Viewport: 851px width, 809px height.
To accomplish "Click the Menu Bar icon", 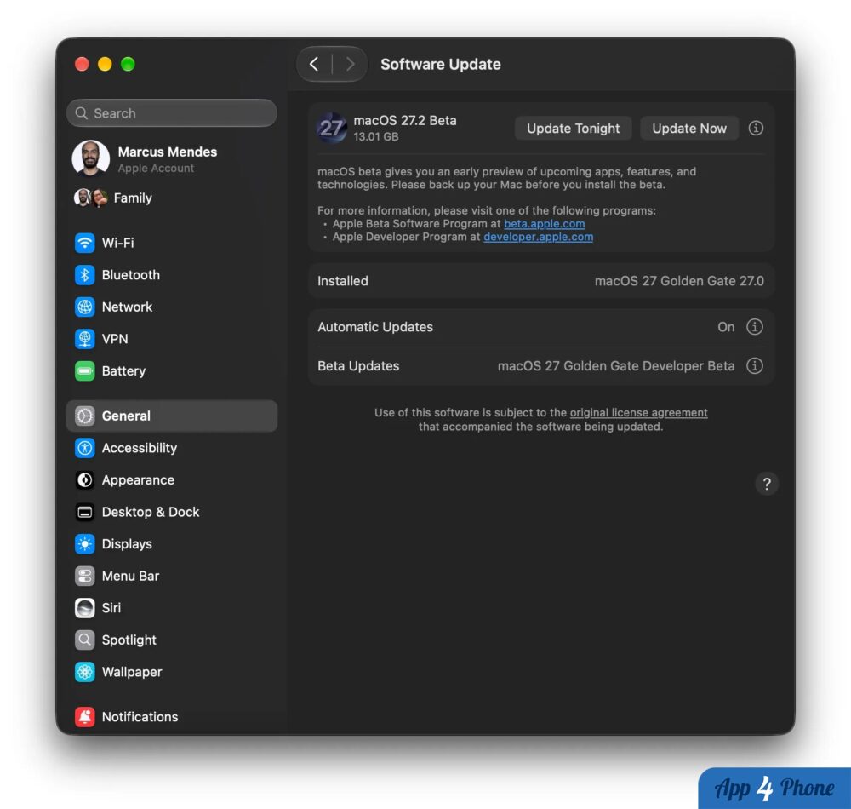I will pos(84,576).
